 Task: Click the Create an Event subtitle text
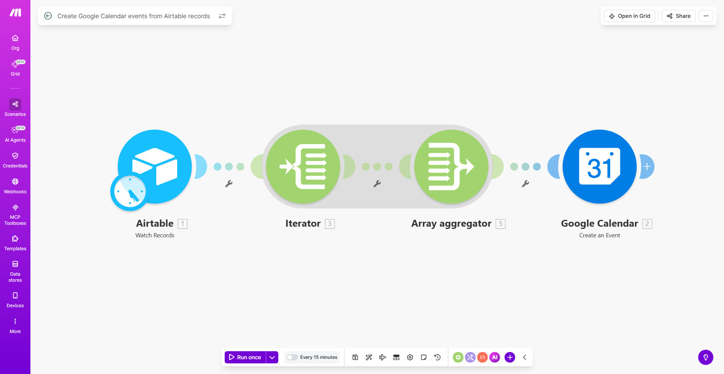click(x=600, y=235)
